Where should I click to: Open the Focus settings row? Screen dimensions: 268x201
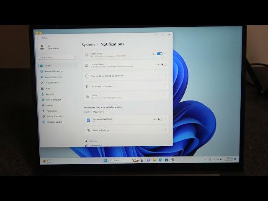tap(126, 96)
